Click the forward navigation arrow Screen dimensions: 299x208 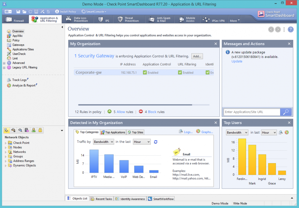278,30
